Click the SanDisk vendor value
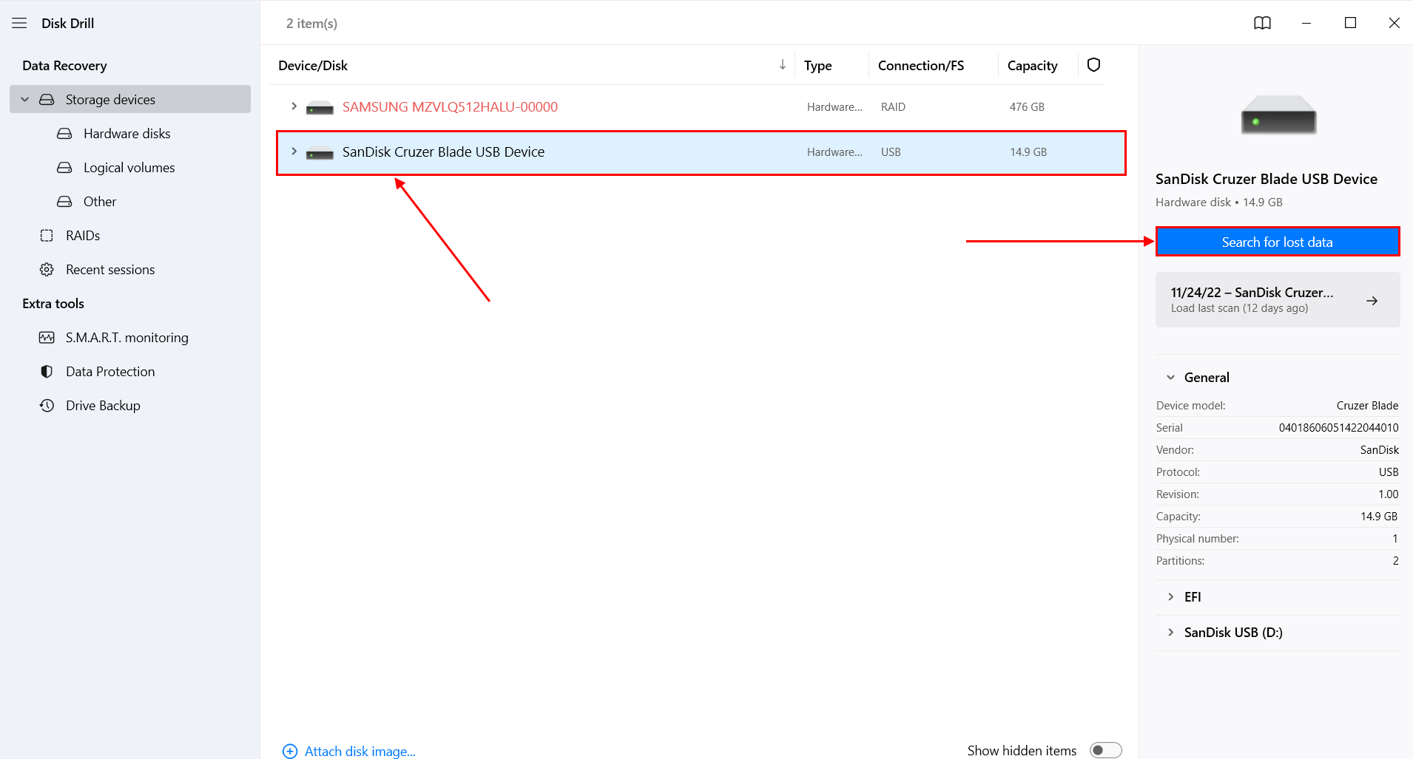 (x=1379, y=449)
